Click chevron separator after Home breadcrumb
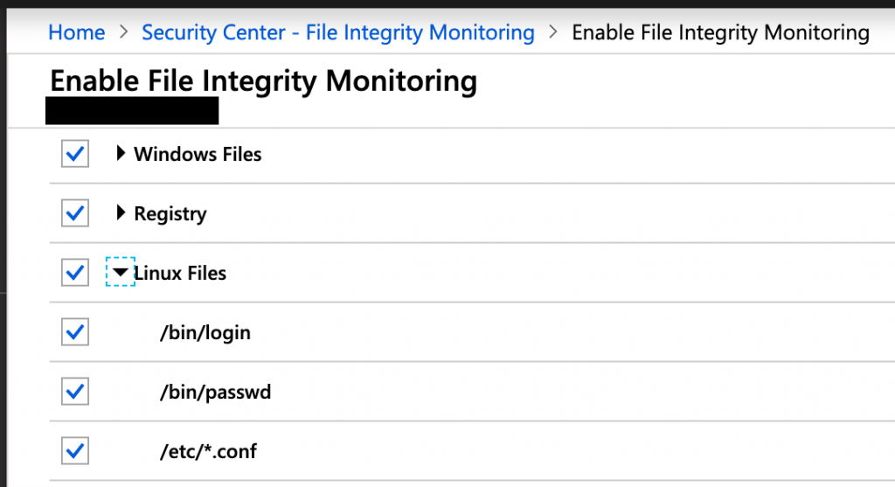Image resolution: width=895 pixels, height=487 pixels. (x=124, y=32)
